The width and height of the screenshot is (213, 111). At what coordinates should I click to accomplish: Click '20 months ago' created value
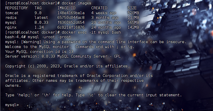(106, 23)
